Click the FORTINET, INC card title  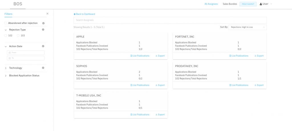(184, 37)
